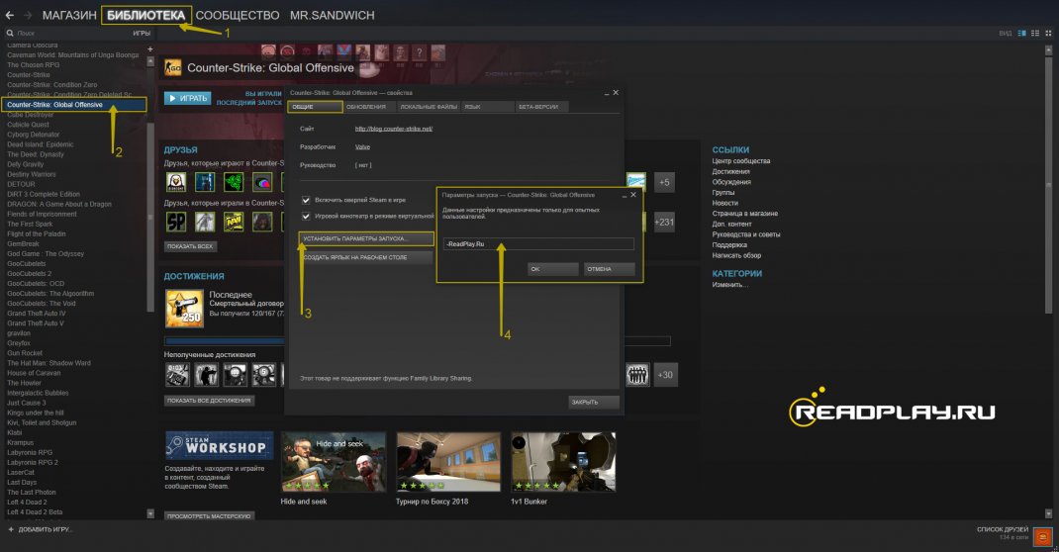1059x552 pixels.
Task: Open the NaVi avatar friend
Action: [234, 222]
